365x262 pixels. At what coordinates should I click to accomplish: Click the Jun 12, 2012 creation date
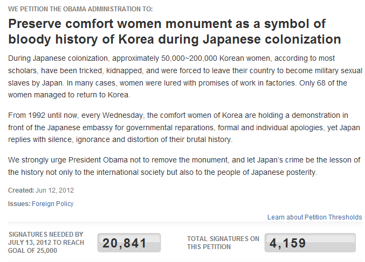(54, 190)
